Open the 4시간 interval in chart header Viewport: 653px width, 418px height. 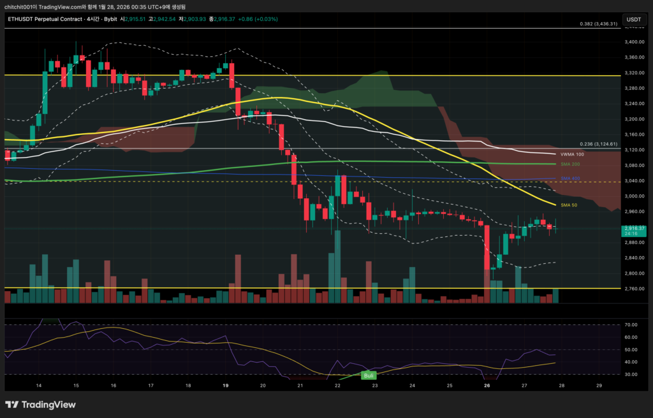pyautogui.click(x=93, y=19)
